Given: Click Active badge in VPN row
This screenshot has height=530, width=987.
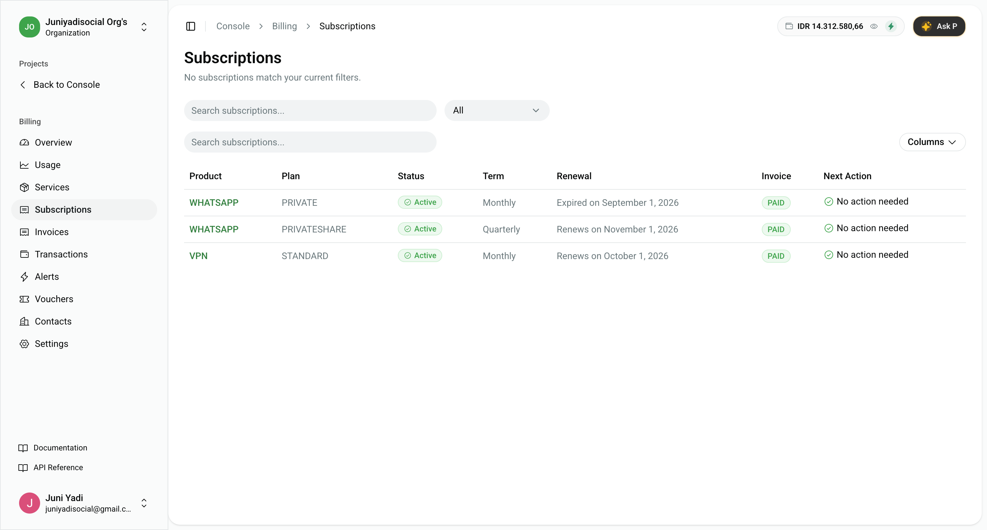Looking at the screenshot, I should (x=420, y=255).
